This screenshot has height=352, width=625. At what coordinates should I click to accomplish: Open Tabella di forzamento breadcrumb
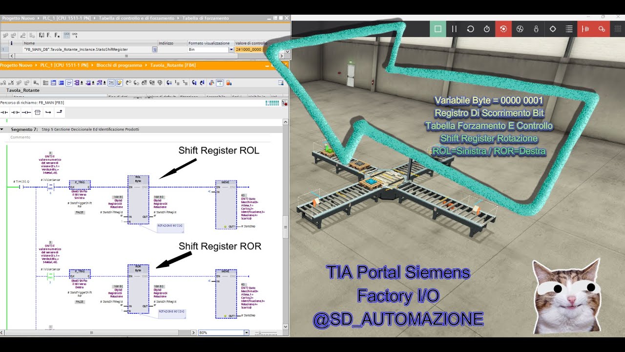click(x=206, y=18)
